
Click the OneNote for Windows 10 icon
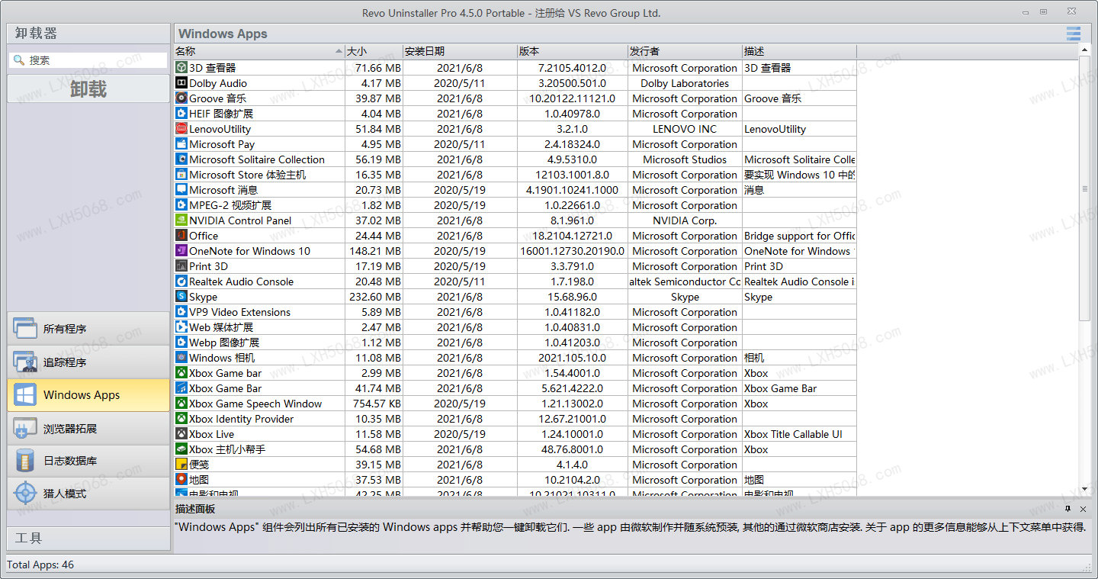pyautogui.click(x=181, y=251)
